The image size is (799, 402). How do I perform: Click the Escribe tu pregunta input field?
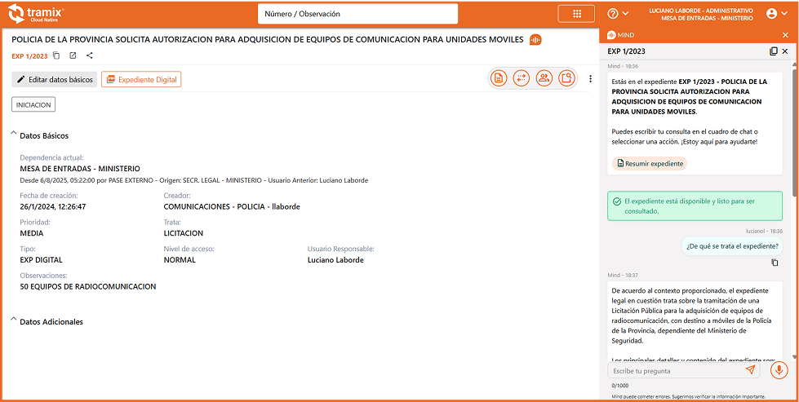pos(677,371)
